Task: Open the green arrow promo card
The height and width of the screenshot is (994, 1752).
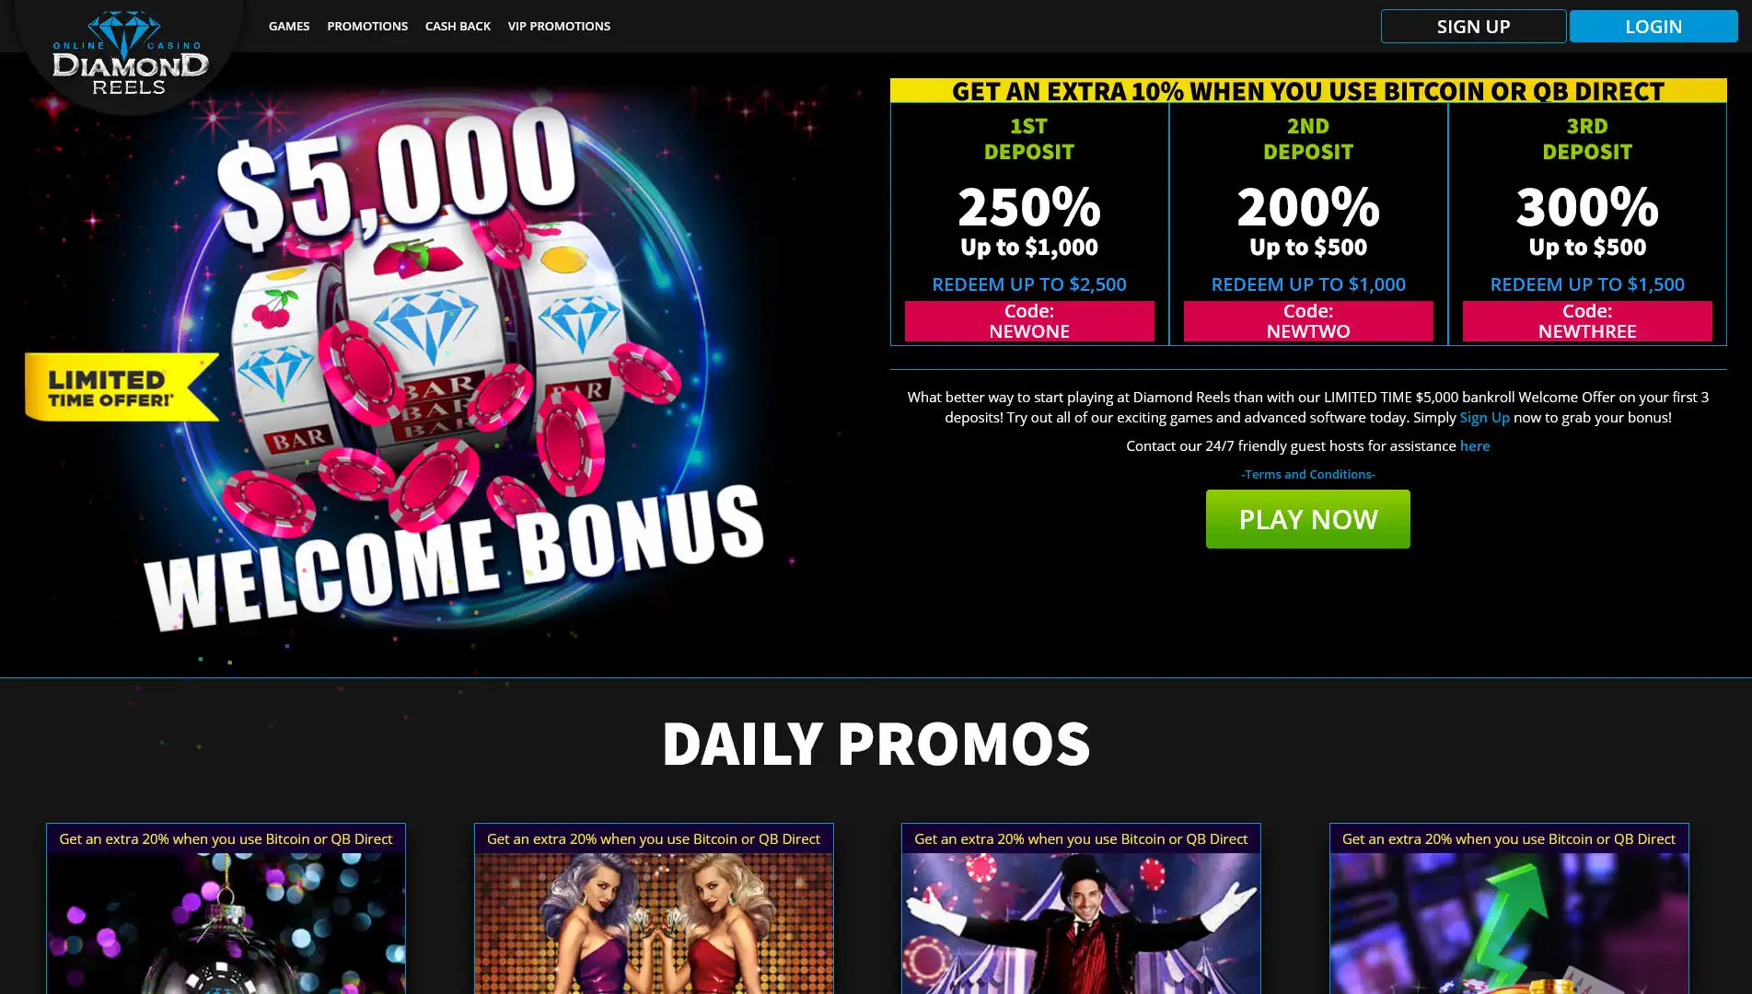Action: (x=1509, y=908)
